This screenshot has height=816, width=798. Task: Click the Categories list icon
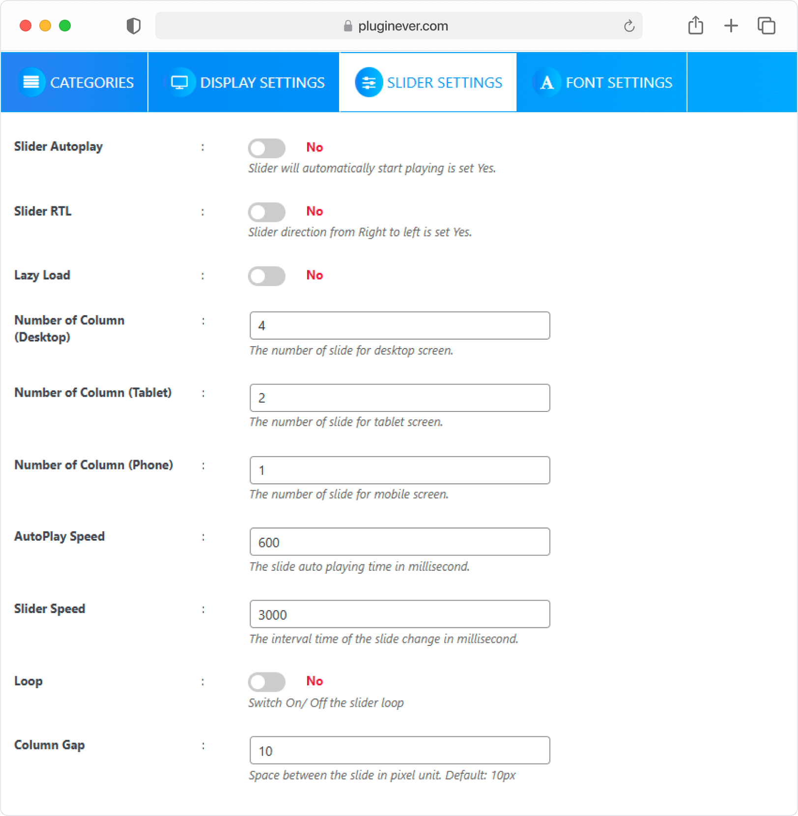(31, 82)
